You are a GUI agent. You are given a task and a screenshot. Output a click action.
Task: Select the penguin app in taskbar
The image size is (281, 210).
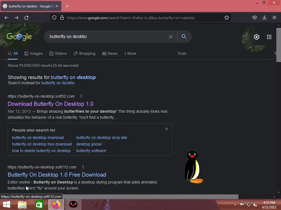click(x=73, y=205)
